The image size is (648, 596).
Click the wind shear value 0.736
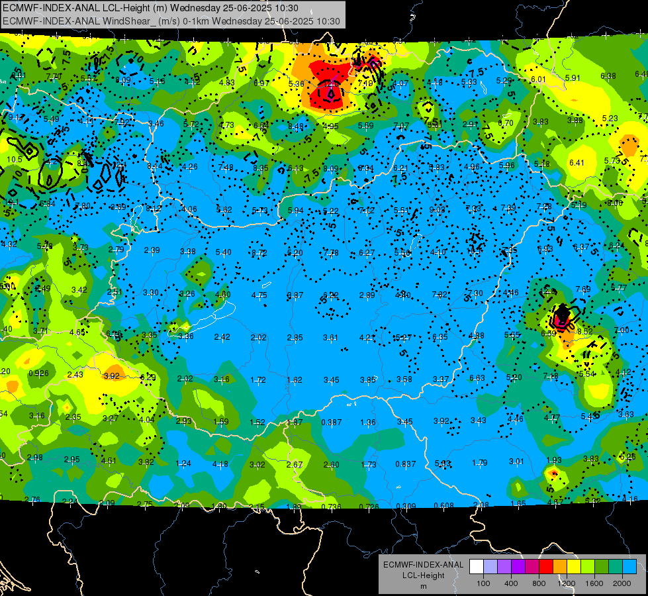tap(331, 507)
